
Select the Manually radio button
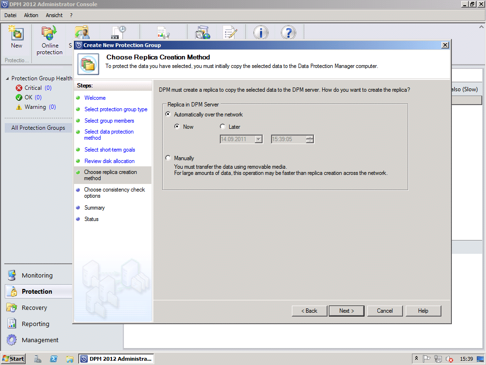click(x=168, y=158)
